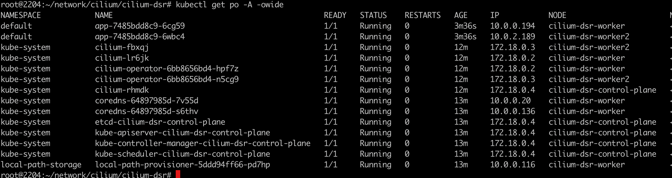Click the NODE column header
This screenshot has height=178, width=672.
[557, 15]
